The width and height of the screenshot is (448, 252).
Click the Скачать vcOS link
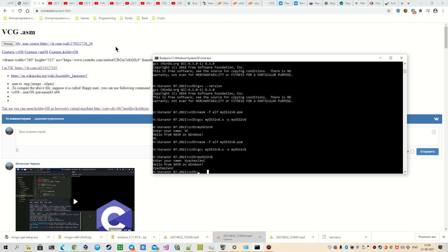(x=13, y=52)
